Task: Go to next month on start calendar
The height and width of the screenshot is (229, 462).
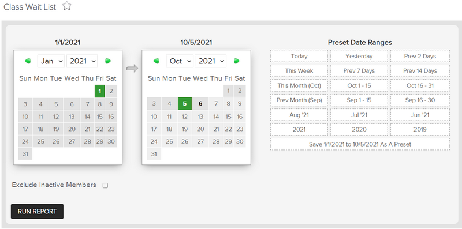Action: (x=108, y=61)
